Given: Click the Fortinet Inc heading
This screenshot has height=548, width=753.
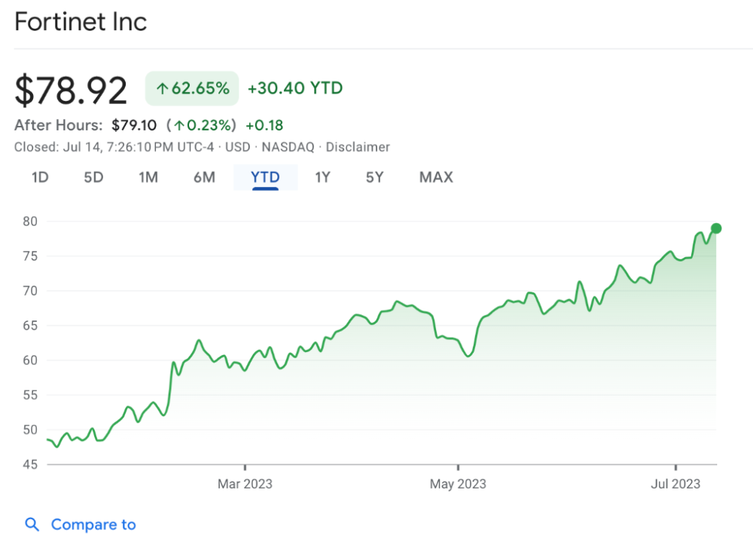Looking at the screenshot, I should coord(81,22).
